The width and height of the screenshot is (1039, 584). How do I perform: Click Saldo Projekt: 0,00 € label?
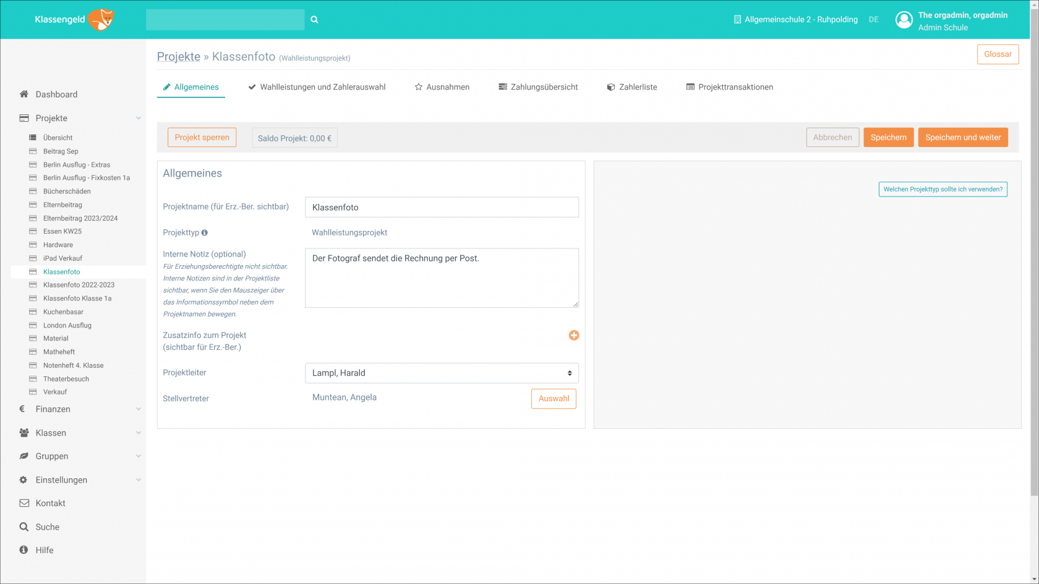[294, 138]
